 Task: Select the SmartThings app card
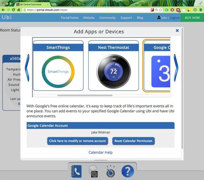tap(58, 65)
